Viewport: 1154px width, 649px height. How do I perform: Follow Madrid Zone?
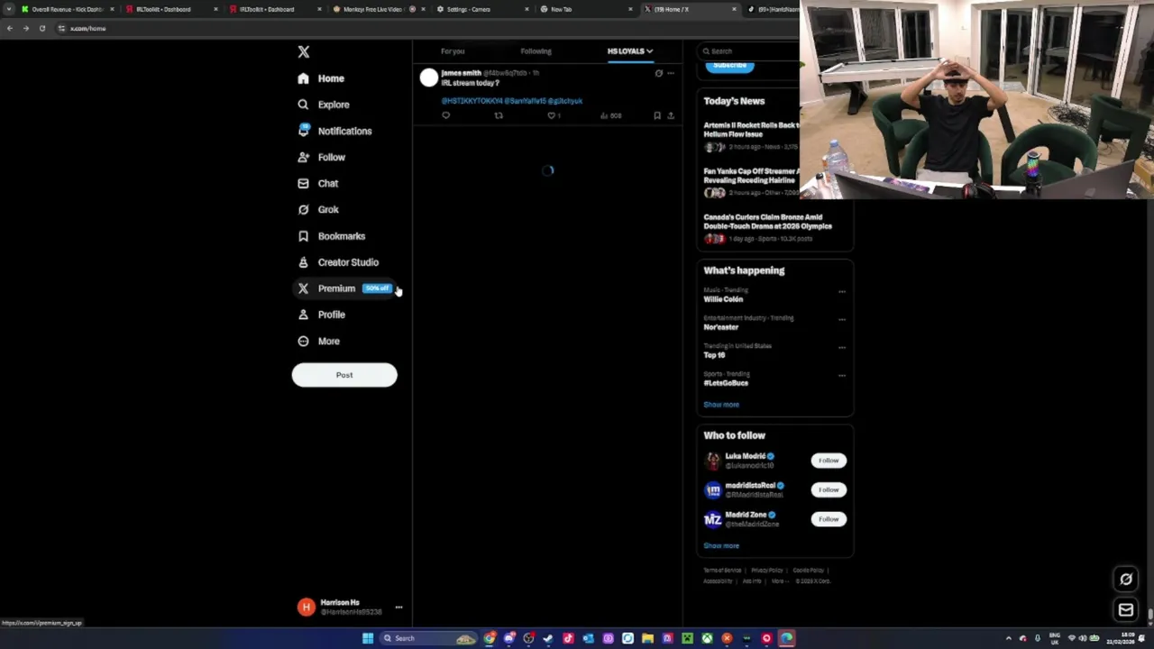tap(829, 519)
